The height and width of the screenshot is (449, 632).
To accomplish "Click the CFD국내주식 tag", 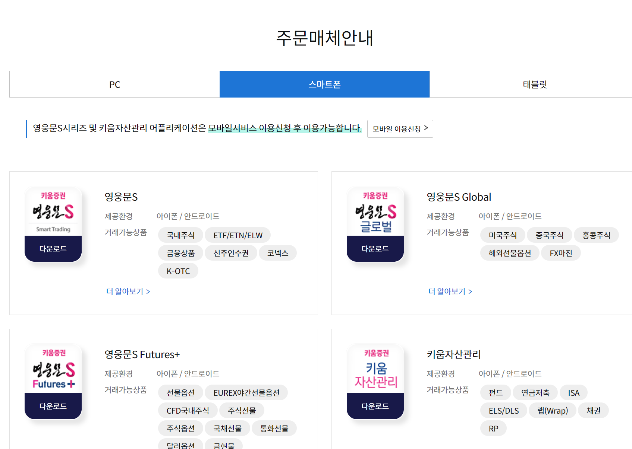I will tap(188, 411).
